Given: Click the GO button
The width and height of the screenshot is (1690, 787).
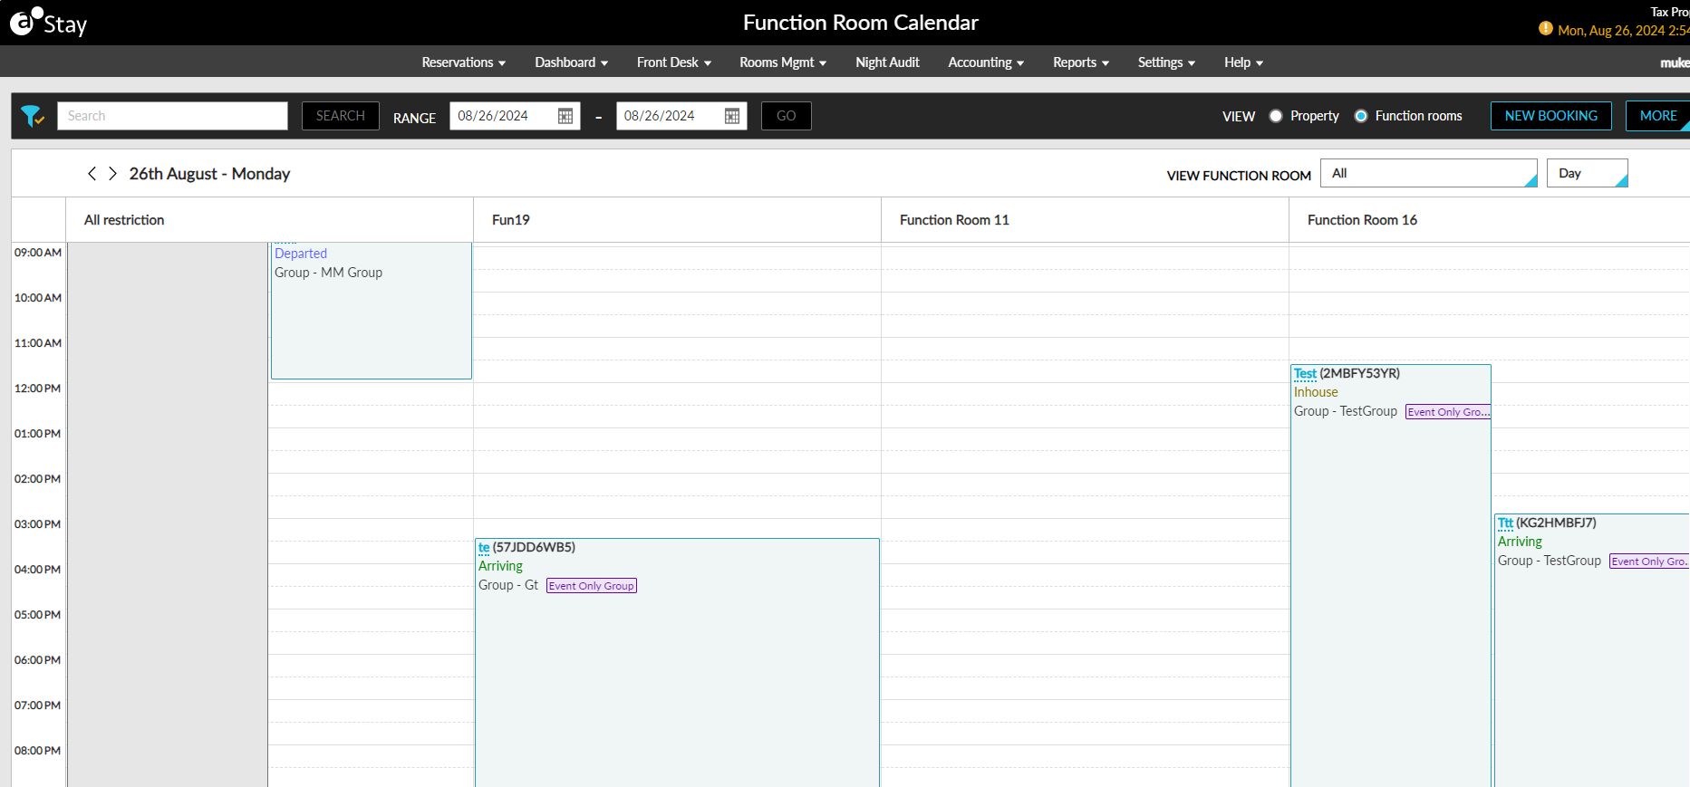Looking at the screenshot, I should 787,116.
